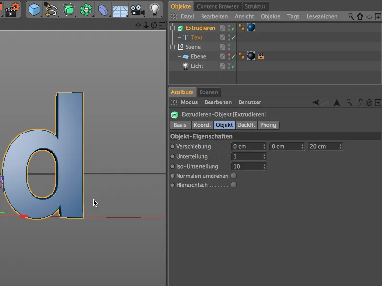Open the render settings clapperboard icon
382x286 pixels.
(12, 10)
